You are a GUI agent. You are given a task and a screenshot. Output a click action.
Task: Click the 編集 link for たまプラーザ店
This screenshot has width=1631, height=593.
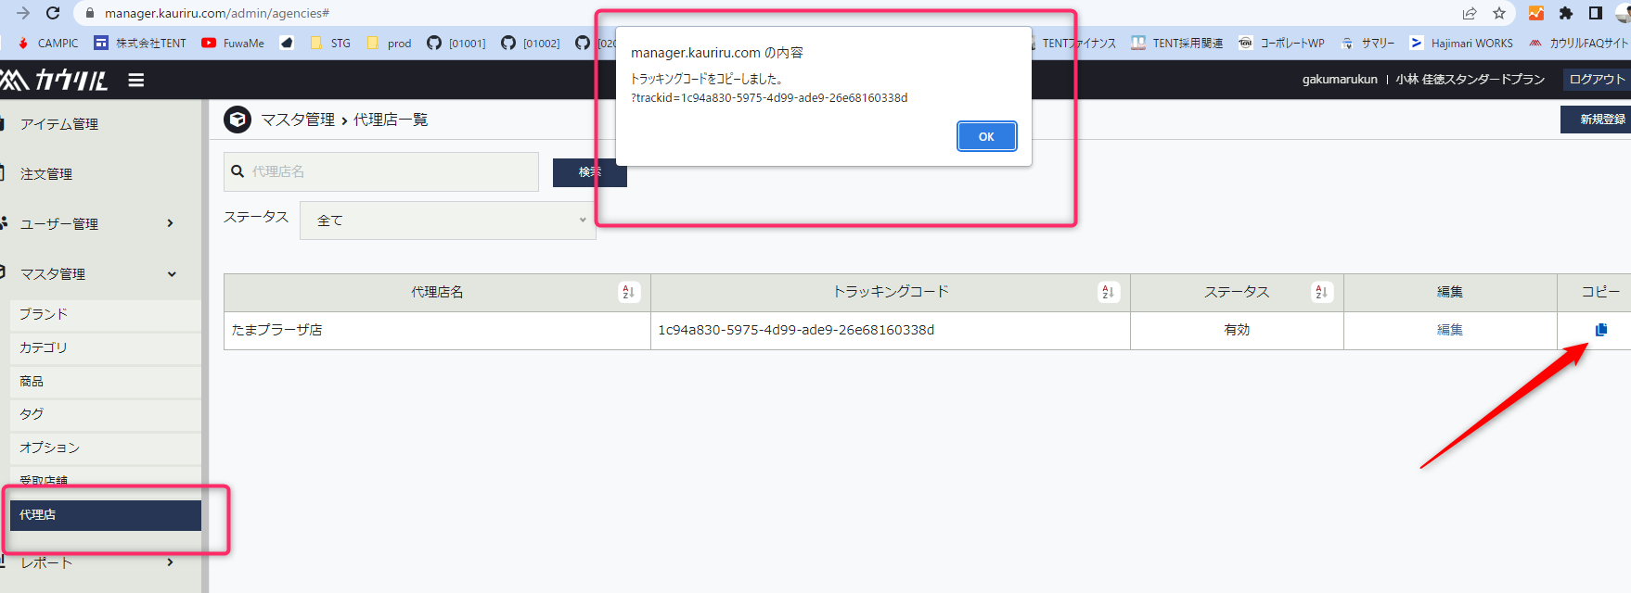coord(1449,330)
